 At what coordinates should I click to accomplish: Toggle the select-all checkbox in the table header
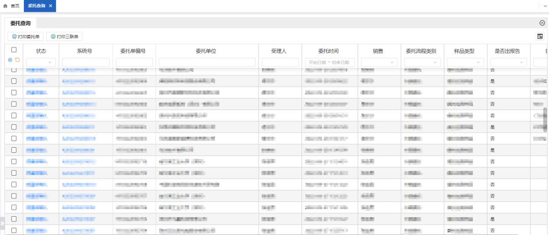click(14, 50)
